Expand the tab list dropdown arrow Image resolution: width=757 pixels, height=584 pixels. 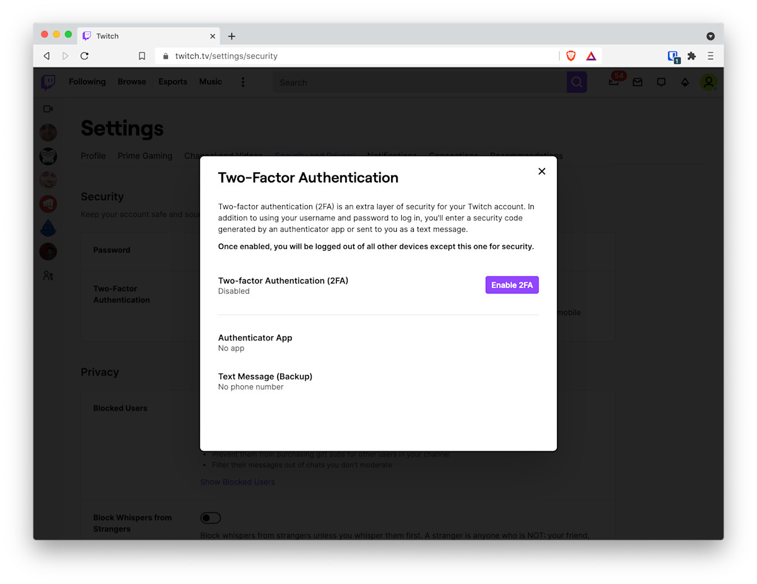coord(710,36)
